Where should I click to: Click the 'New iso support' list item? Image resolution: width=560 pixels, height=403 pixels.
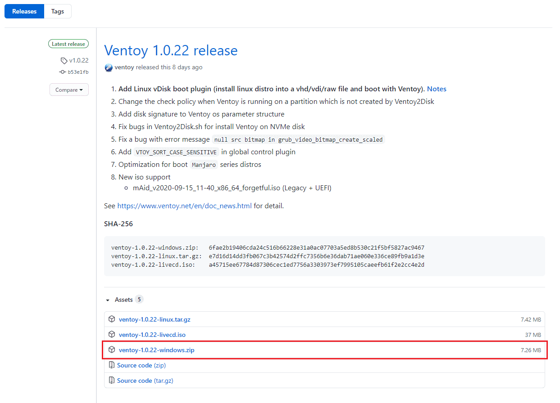click(x=145, y=177)
